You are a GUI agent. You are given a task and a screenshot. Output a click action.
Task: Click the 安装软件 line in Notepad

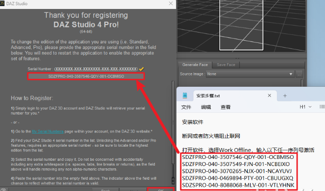pos(193,122)
